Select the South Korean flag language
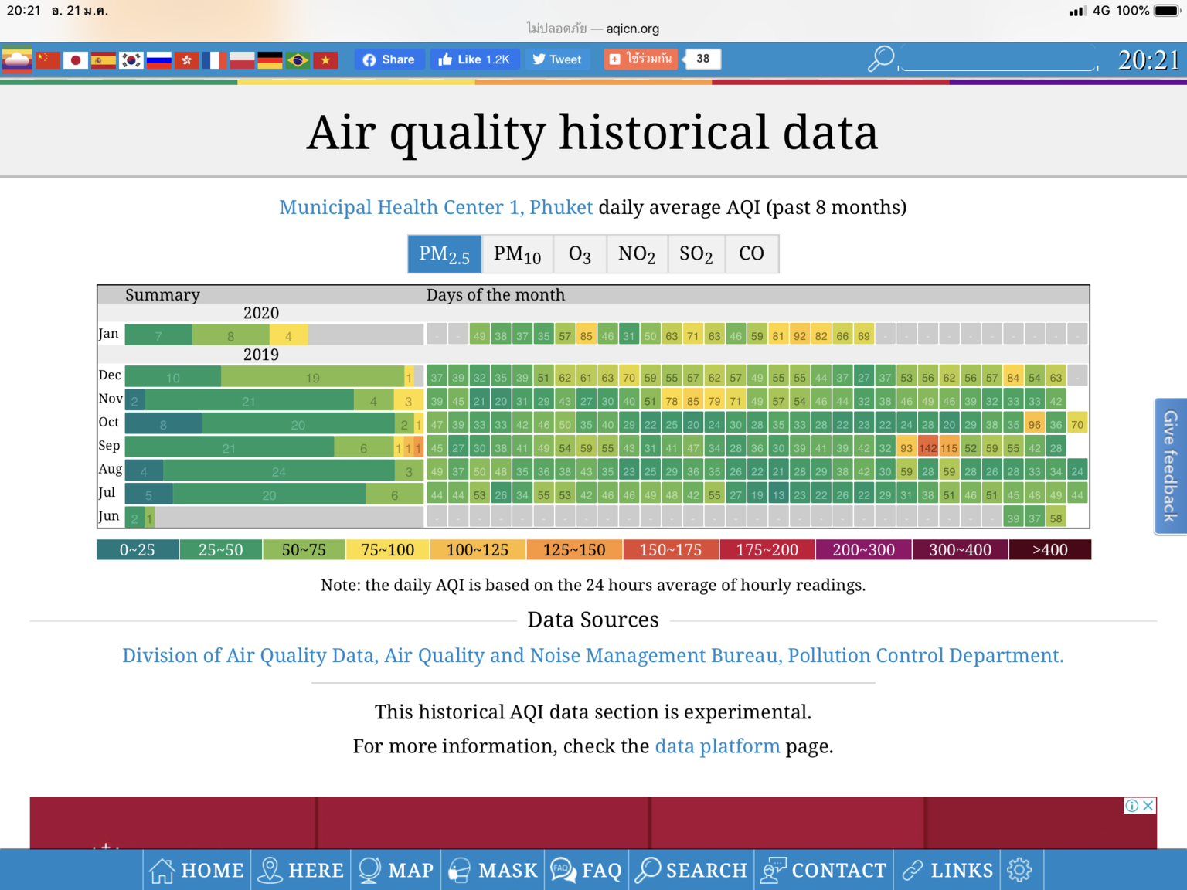Image resolution: width=1187 pixels, height=890 pixels. 131,60
